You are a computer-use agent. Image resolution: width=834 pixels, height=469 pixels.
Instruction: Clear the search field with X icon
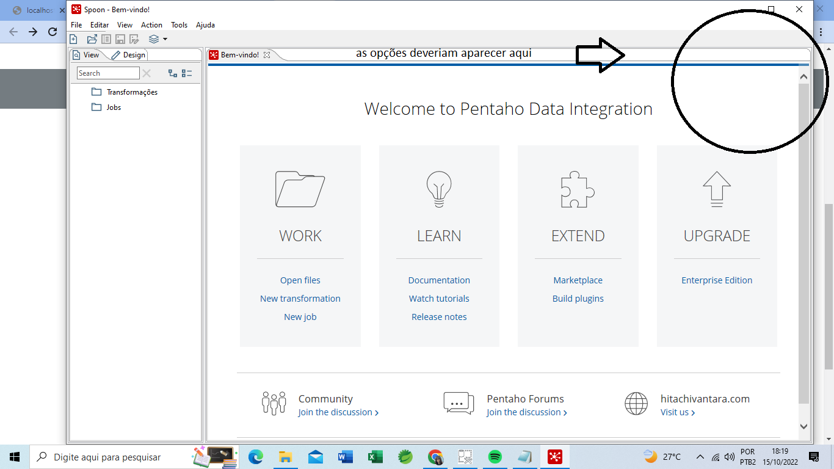click(x=147, y=73)
